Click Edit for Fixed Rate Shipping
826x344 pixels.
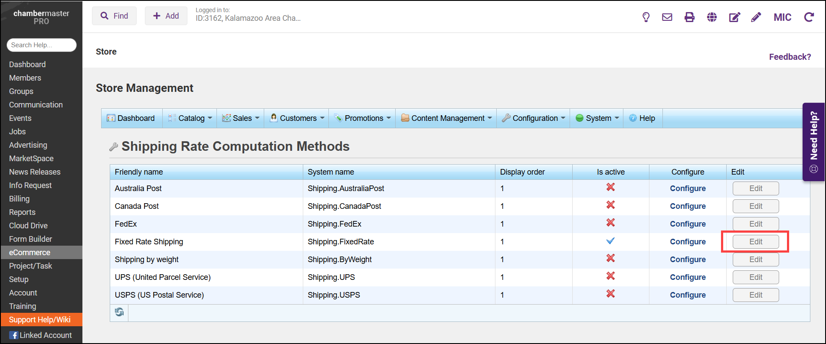pyautogui.click(x=756, y=242)
